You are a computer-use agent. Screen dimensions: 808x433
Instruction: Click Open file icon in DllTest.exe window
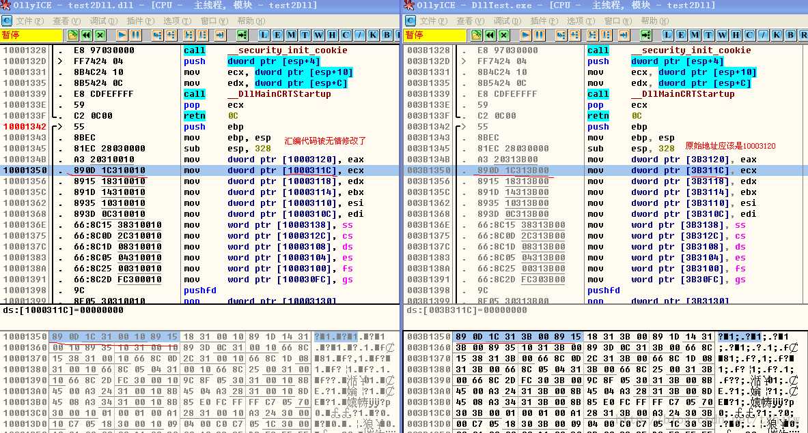477,35
